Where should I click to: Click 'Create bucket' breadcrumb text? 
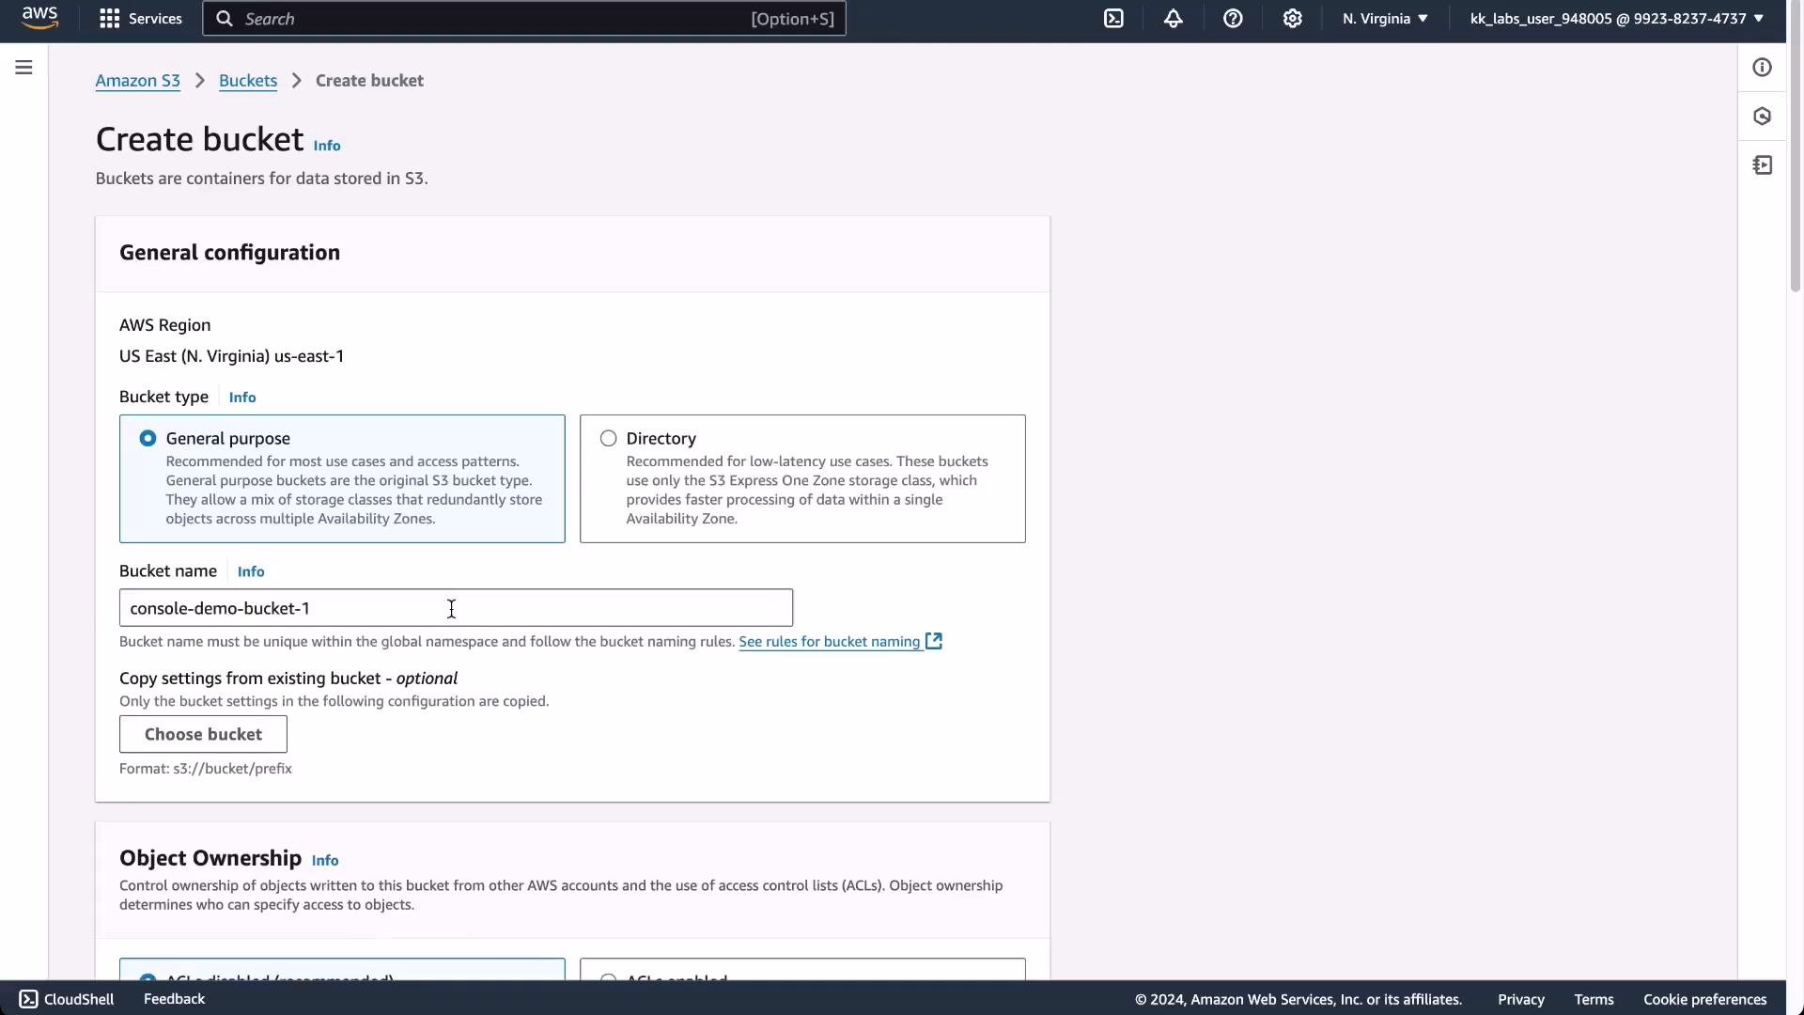tap(369, 81)
